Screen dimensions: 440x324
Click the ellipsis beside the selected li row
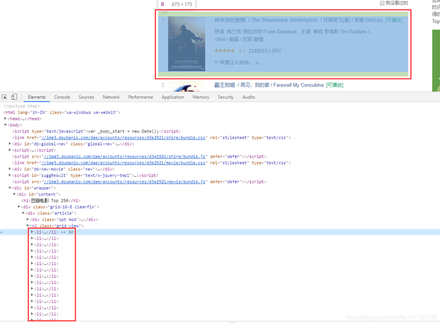(1, 233)
